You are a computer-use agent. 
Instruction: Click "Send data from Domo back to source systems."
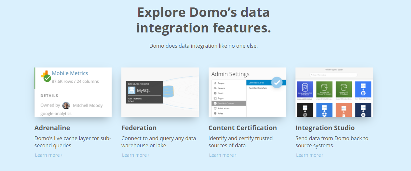(332, 142)
